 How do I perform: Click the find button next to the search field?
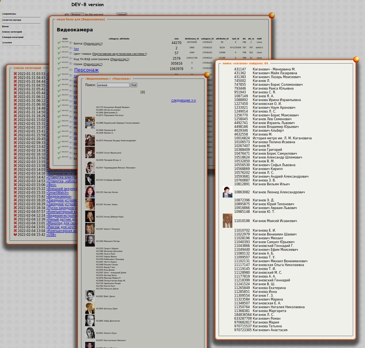[x=133, y=85]
